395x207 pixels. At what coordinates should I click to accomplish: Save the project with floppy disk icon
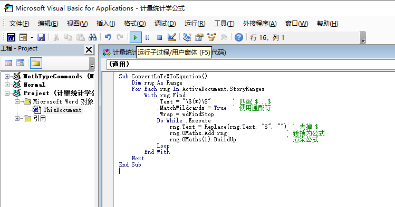click(x=41, y=38)
